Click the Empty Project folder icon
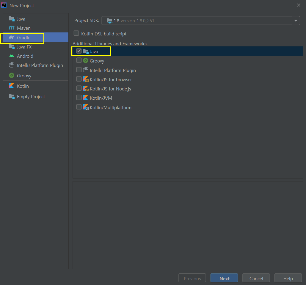The width and height of the screenshot is (306, 285). coord(12,96)
